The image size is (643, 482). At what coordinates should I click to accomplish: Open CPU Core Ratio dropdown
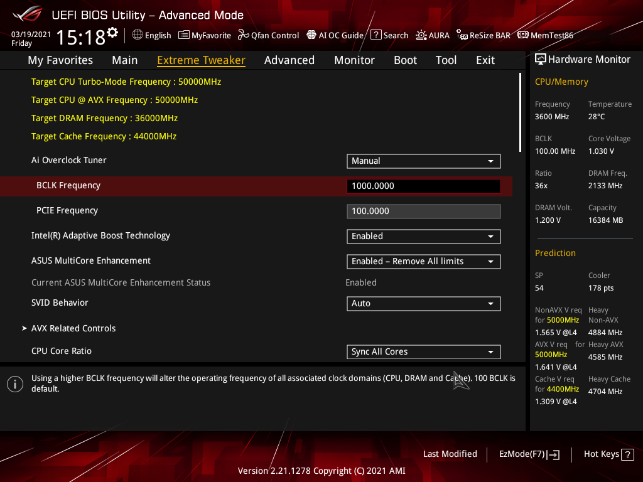point(424,351)
